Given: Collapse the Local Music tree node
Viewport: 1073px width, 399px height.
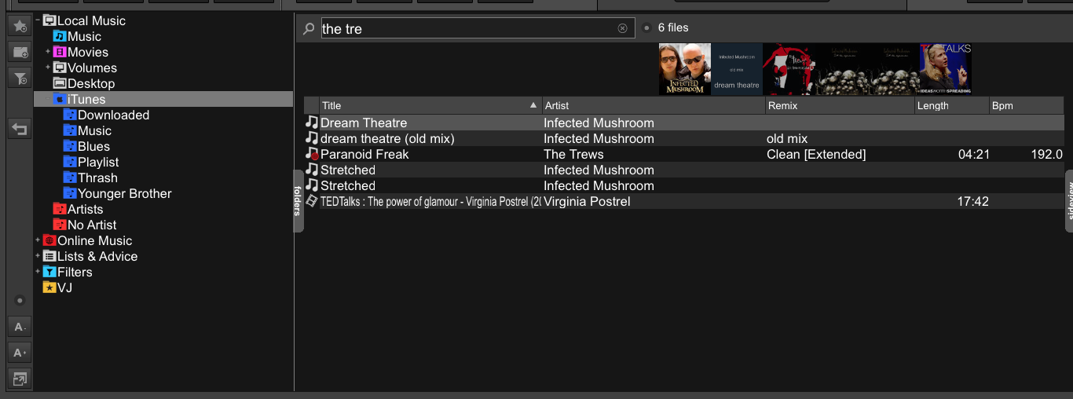Looking at the screenshot, I should (37, 20).
